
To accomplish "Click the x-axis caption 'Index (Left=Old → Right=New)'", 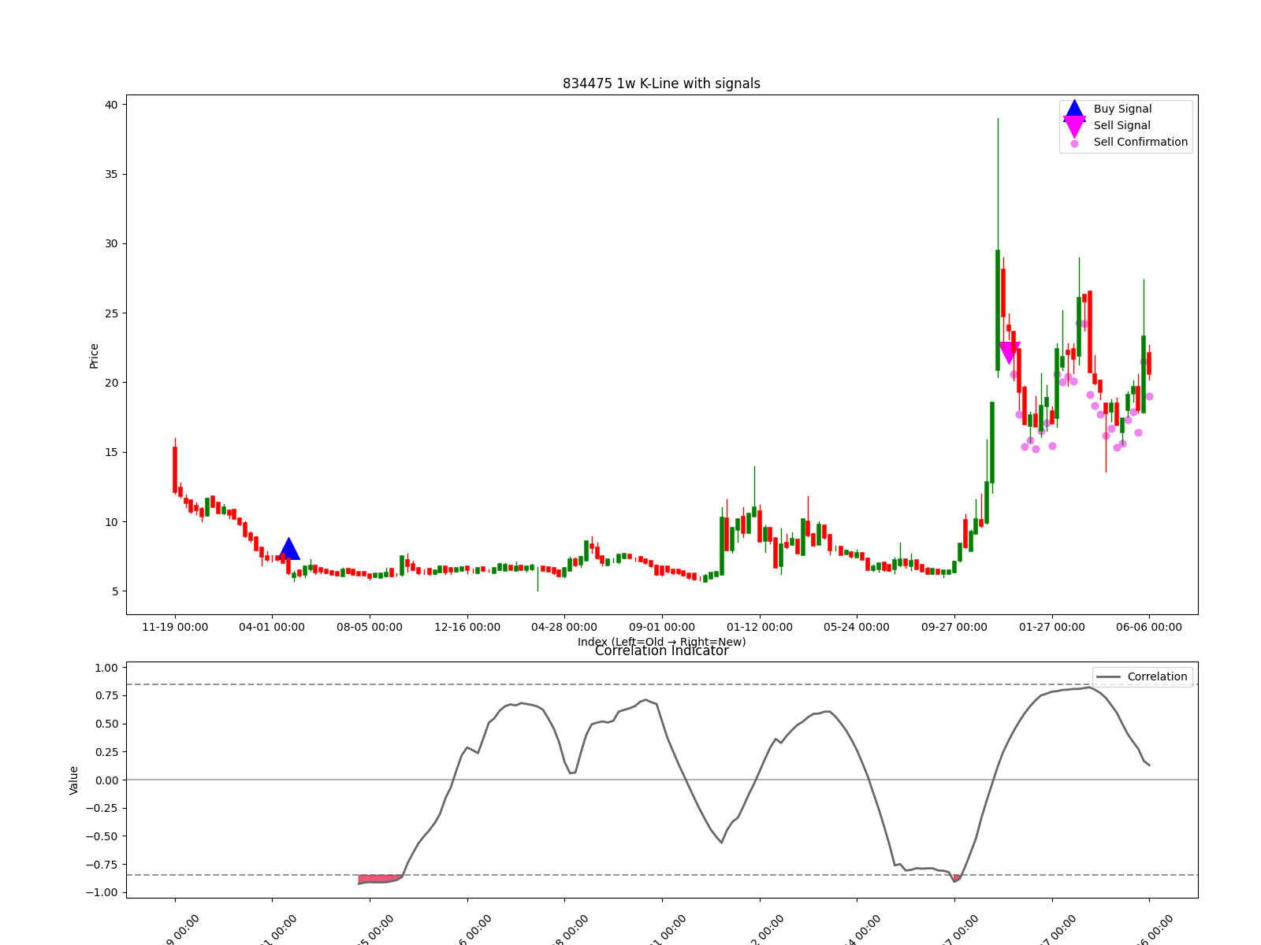I will pos(661,643).
